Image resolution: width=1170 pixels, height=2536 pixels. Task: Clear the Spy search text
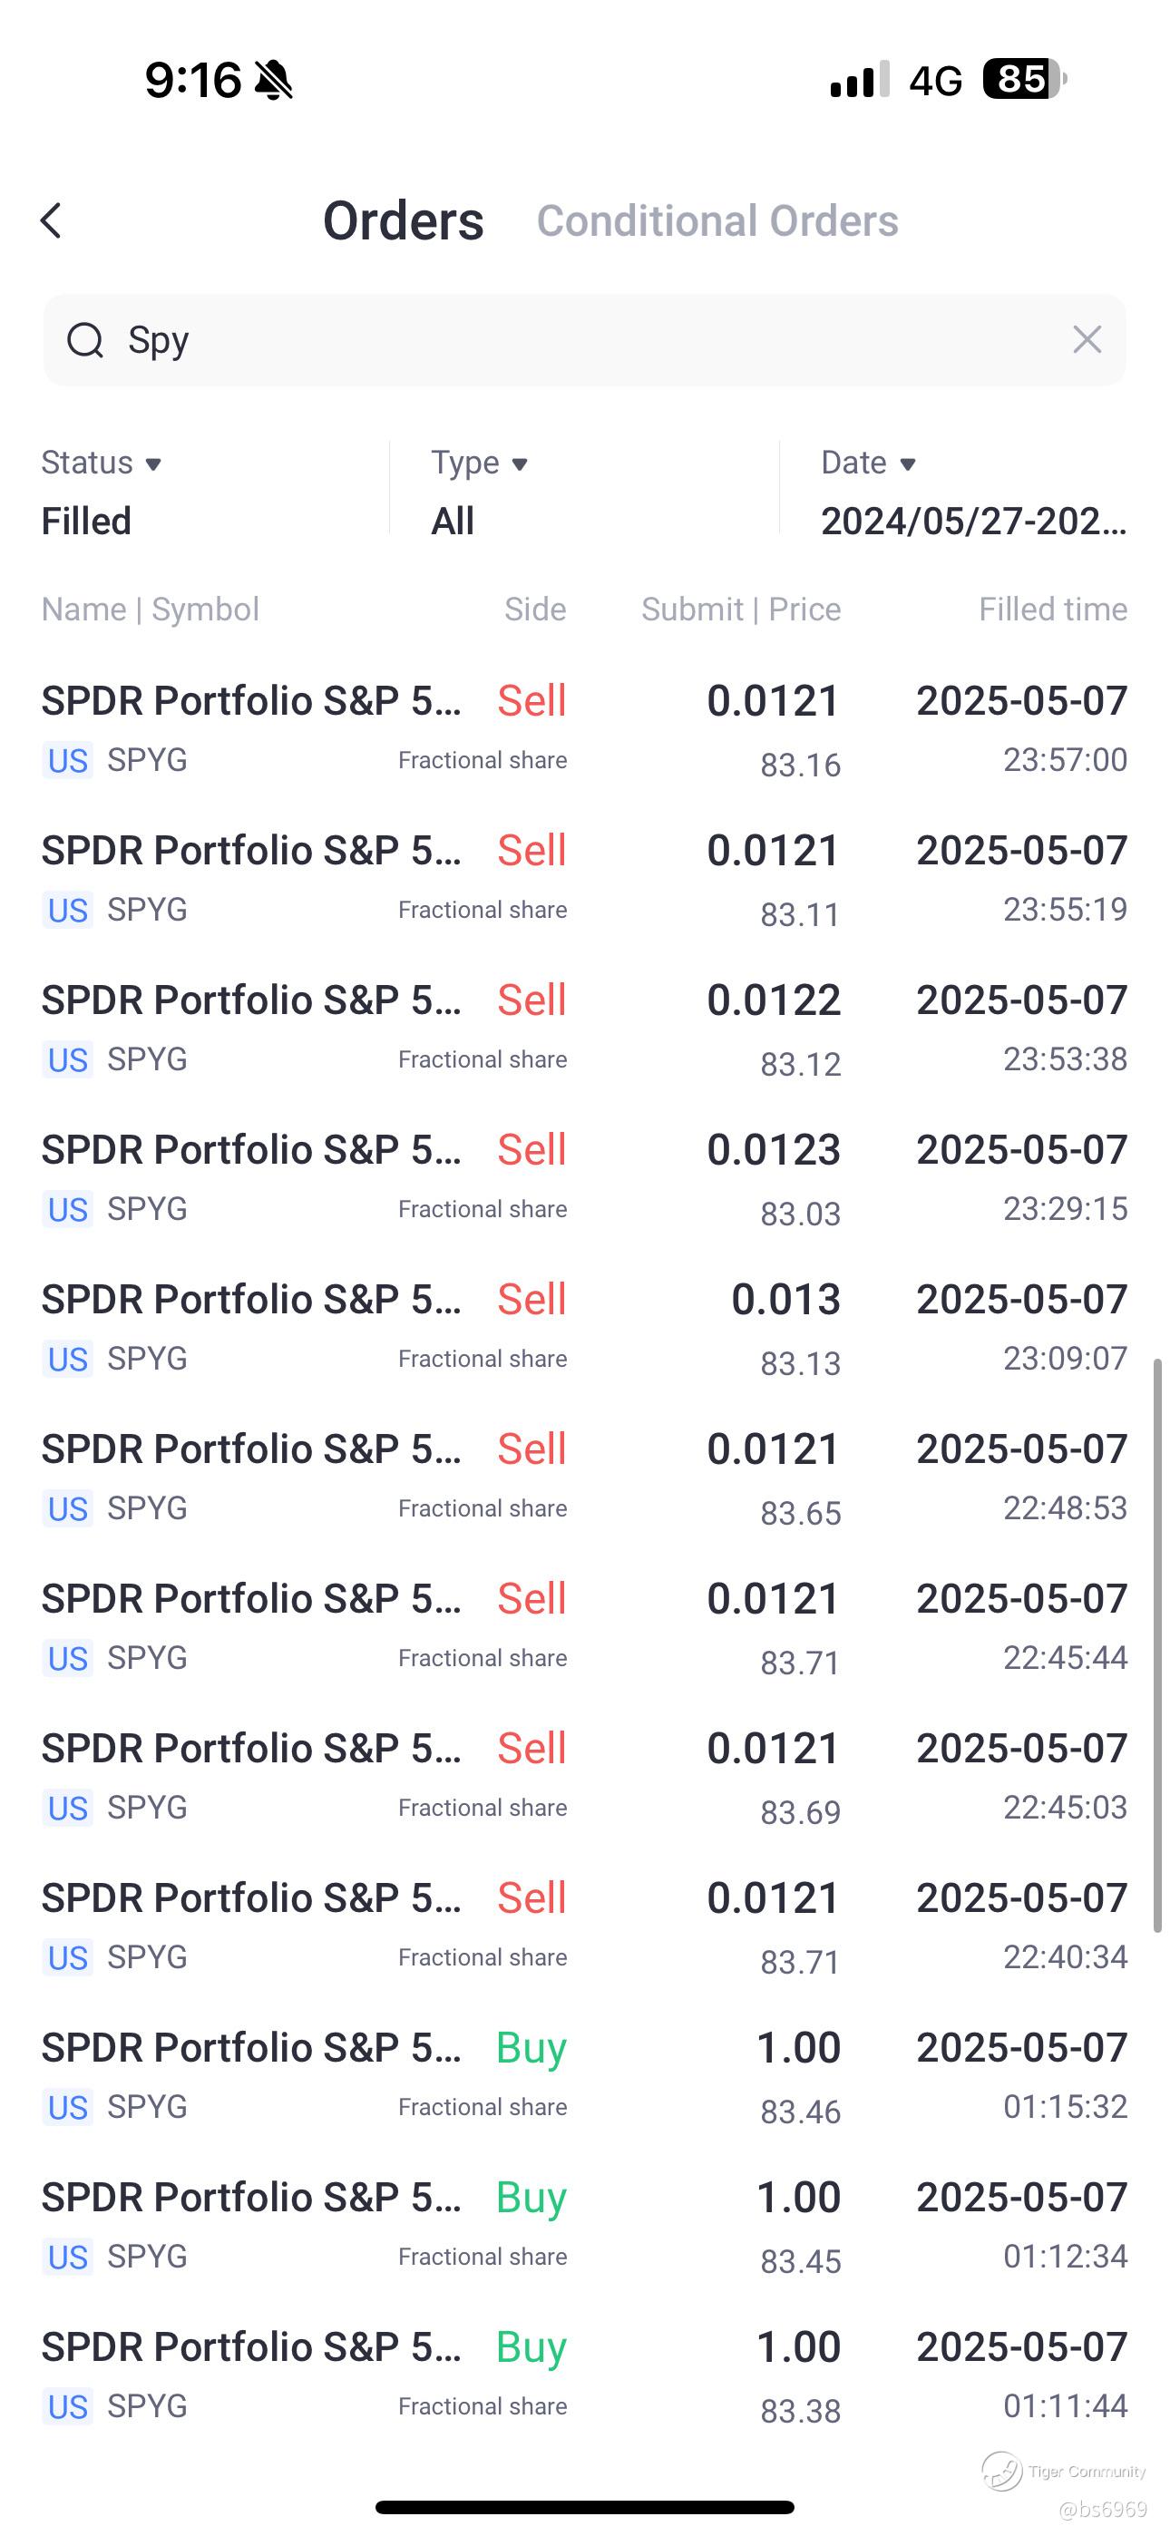coord(1087,339)
